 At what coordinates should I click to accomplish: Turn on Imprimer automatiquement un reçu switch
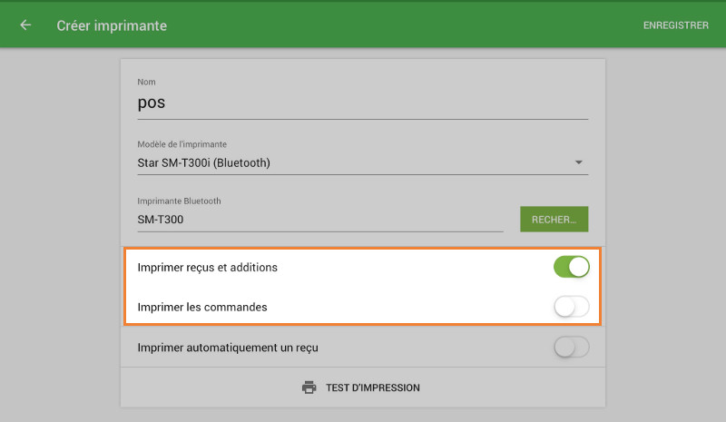click(571, 347)
